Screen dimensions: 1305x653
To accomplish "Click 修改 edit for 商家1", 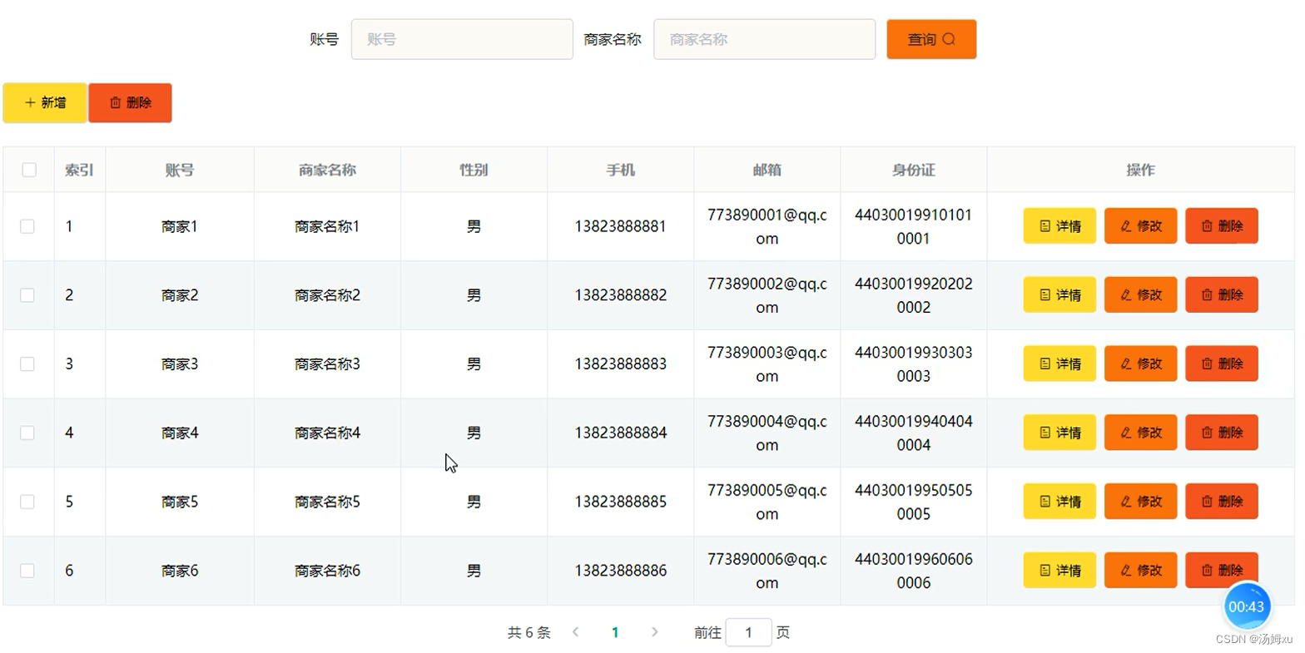I will coord(1140,225).
